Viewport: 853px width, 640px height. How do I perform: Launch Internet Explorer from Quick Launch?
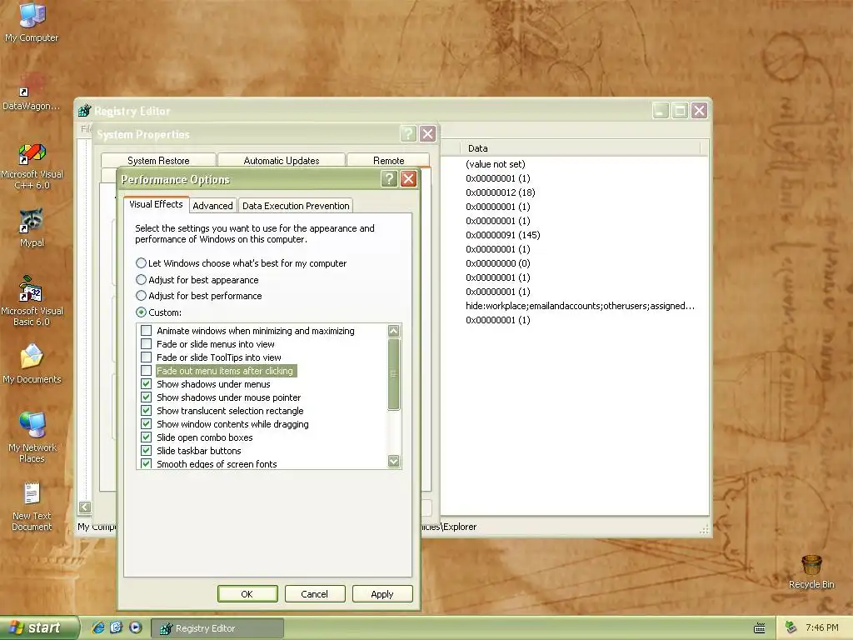pos(98,627)
